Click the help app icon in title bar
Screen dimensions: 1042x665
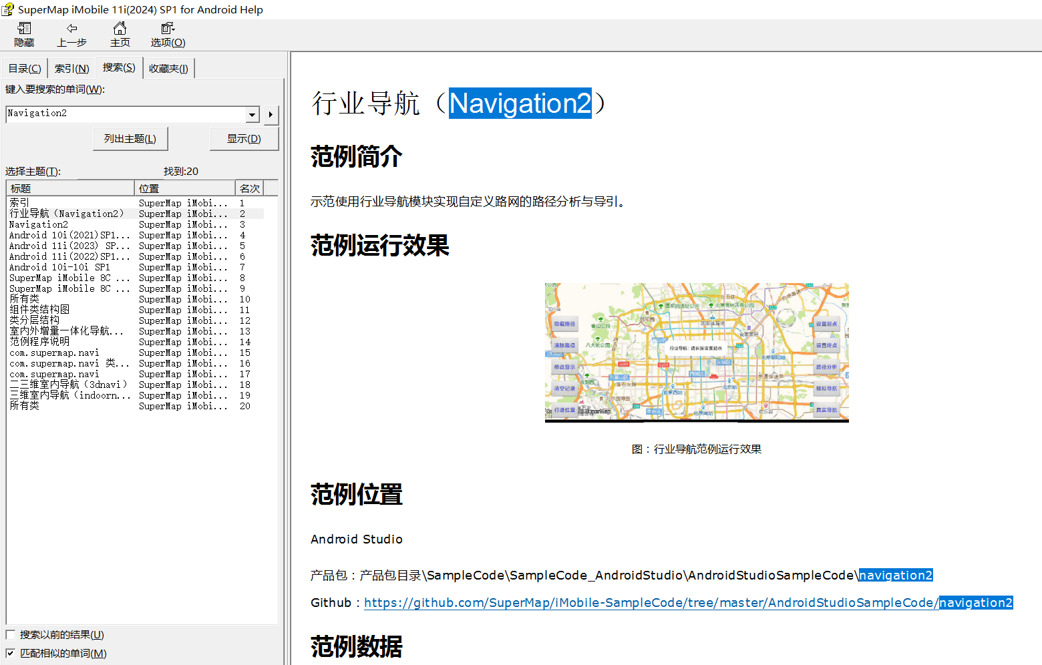pyautogui.click(x=8, y=9)
